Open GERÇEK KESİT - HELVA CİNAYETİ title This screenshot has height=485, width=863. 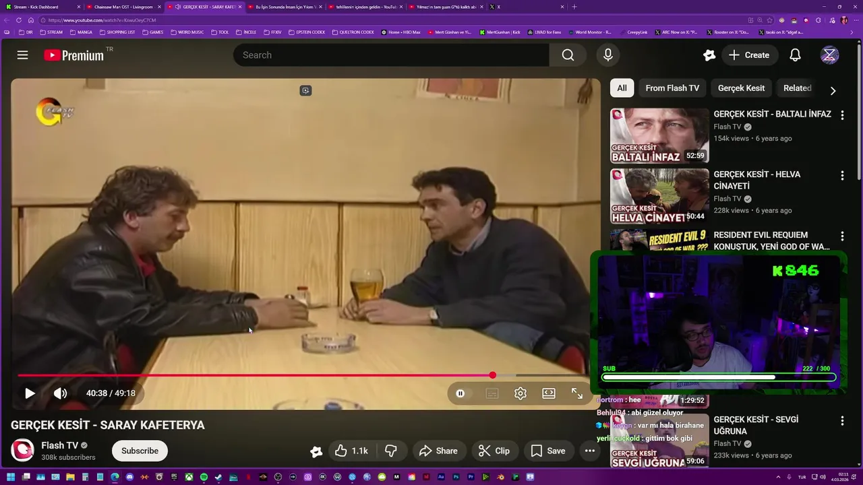(x=757, y=180)
